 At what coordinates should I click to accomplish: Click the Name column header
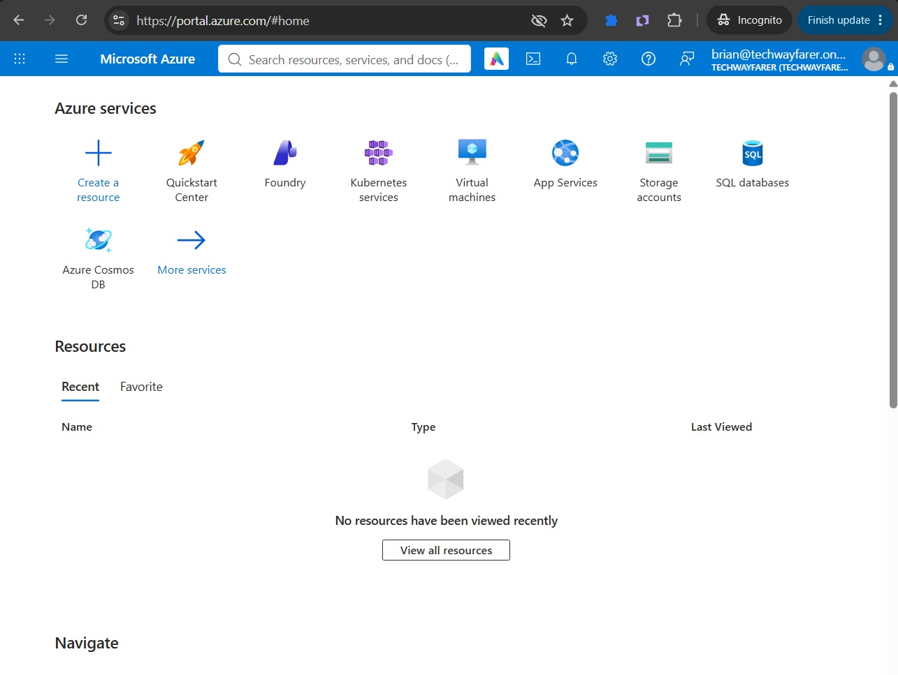point(77,427)
